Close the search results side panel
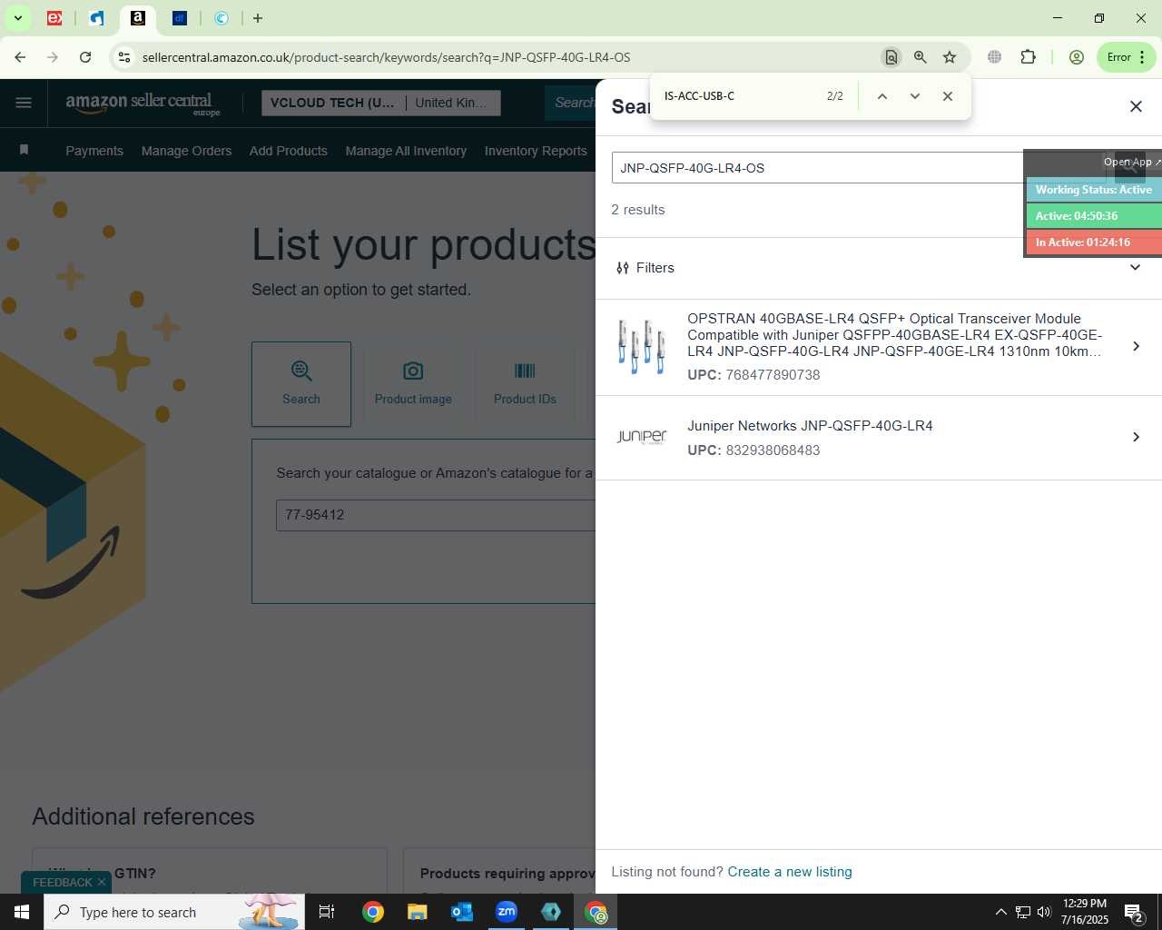 (x=1136, y=106)
